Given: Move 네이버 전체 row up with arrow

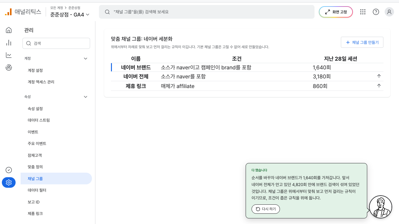Looking at the screenshot, I should [379, 76].
